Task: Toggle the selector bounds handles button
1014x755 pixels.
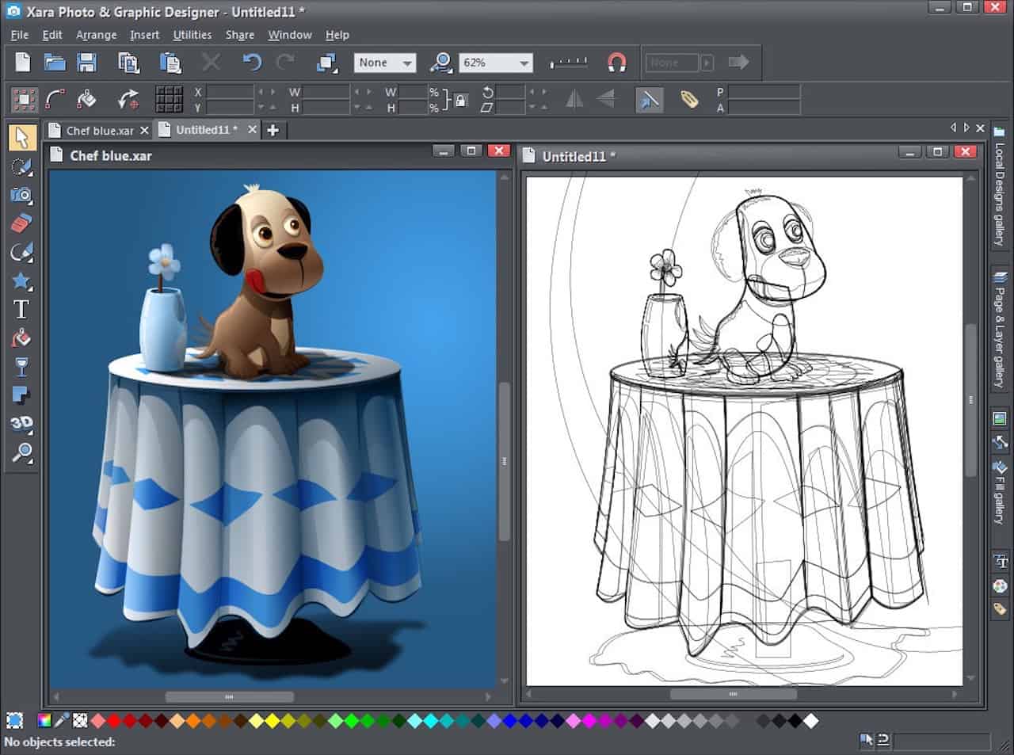Action: 25,100
